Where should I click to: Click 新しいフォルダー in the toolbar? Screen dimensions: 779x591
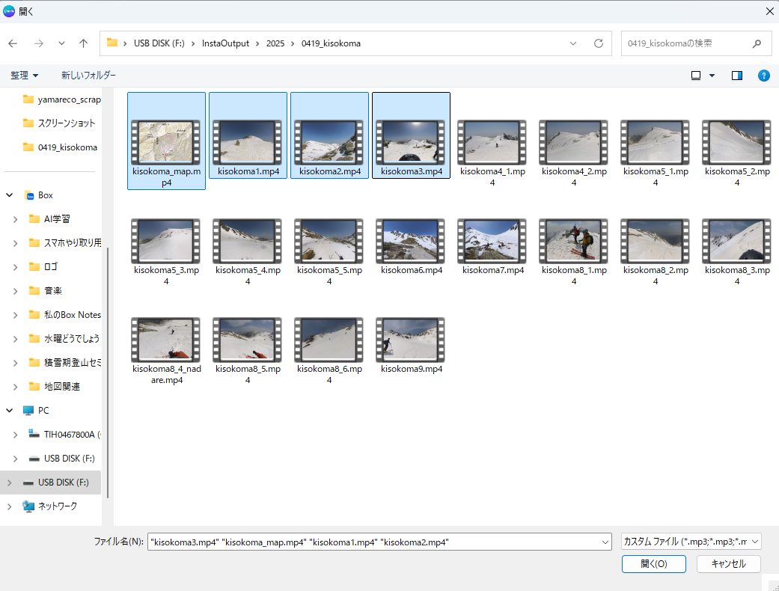88,76
